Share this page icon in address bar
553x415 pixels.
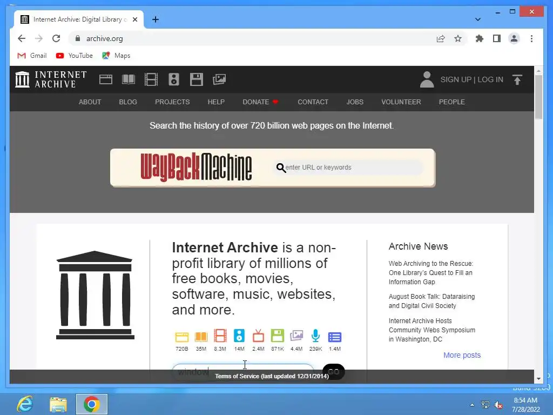pyautogui.click(x=441, y=38)
